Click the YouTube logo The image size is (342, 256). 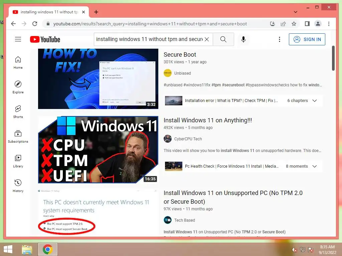(45, 39)
